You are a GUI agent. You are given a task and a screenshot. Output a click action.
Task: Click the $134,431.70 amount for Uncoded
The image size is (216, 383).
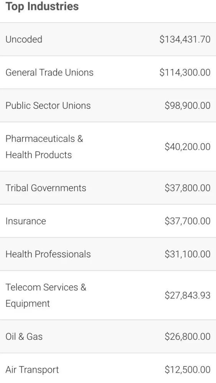[185, 39]
